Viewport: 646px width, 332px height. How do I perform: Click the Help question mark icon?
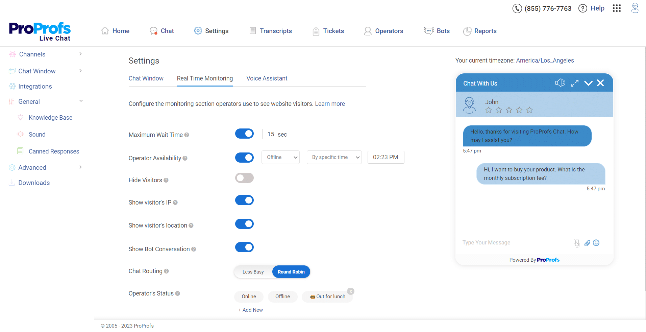[x=583, y=8]
